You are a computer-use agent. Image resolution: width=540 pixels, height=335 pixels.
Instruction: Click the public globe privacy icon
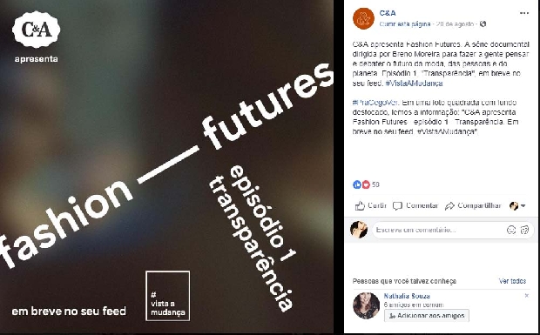(x=483, y=24)
